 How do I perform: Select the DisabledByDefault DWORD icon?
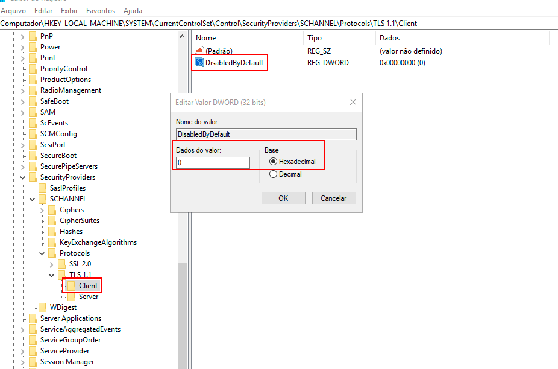tap(199, 62)
